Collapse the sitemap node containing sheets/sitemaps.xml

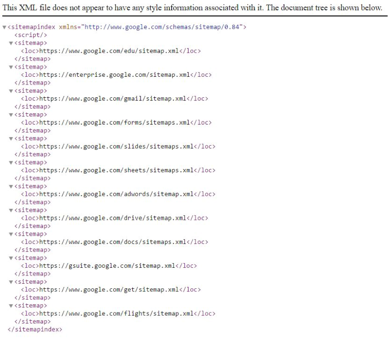pyautogui.click(x=11, y=163)
